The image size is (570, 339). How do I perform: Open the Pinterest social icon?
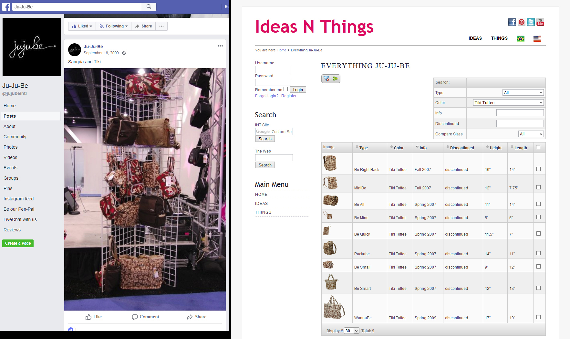[x=522, y=22]
